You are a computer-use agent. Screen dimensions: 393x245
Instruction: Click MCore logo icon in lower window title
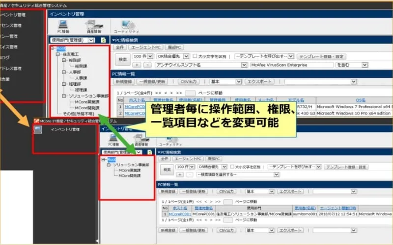[x=36, y=121]
